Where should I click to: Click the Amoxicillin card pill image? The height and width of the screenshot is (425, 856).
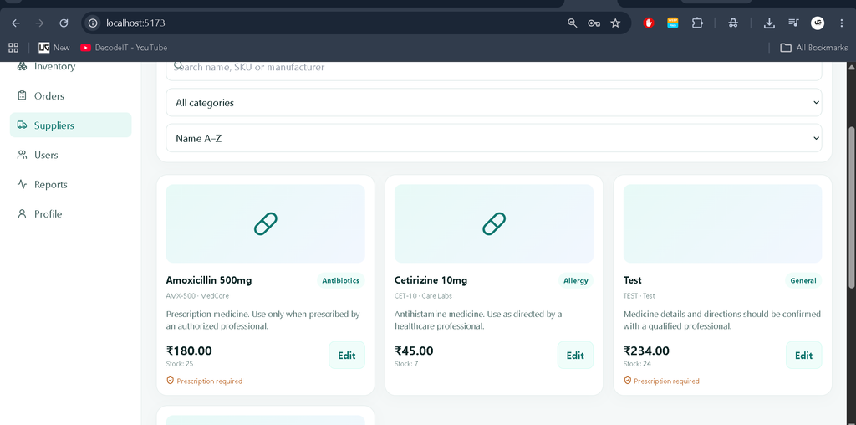pyautogui.click(x=265, y=223)
